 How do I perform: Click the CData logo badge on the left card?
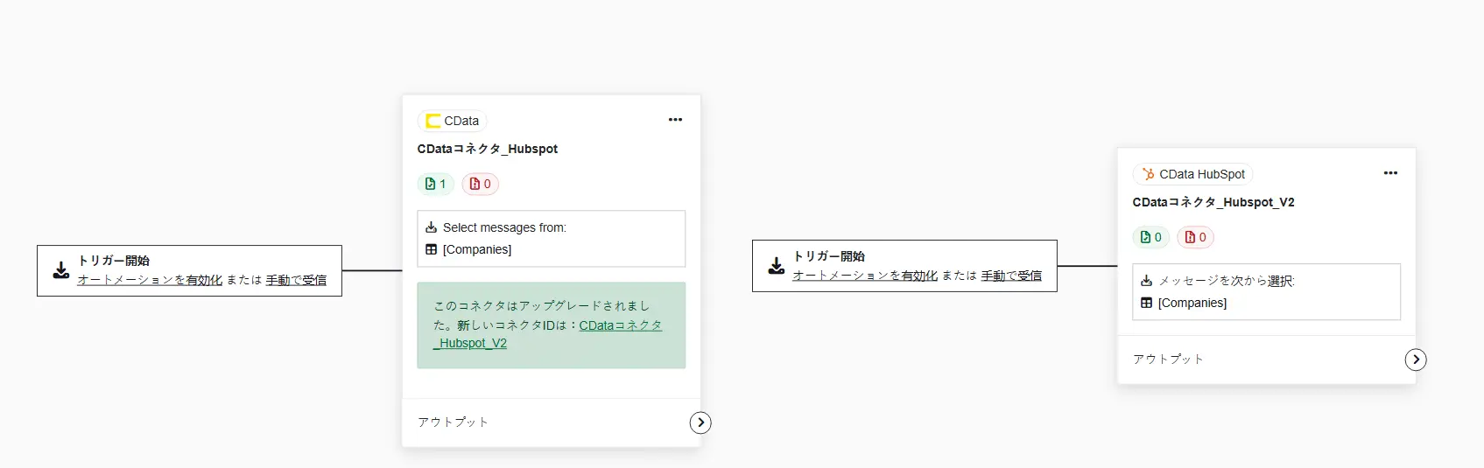pos(453,121)
